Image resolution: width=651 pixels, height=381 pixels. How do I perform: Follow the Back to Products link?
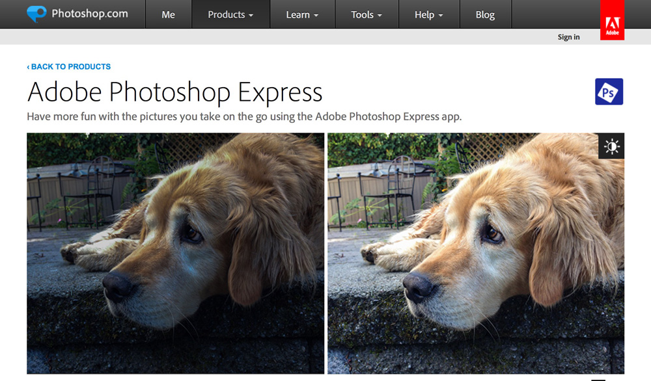[69, 67]
